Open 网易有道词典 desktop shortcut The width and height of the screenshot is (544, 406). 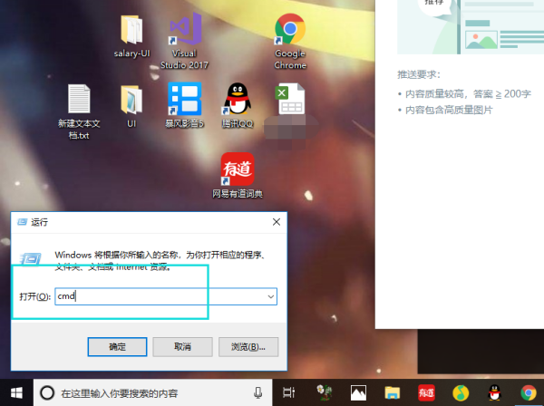point(238,169)
